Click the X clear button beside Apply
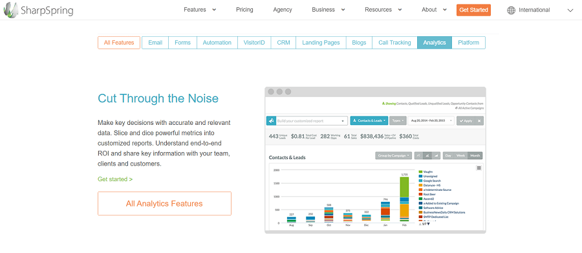582x253 pixels. click(479, 121)
